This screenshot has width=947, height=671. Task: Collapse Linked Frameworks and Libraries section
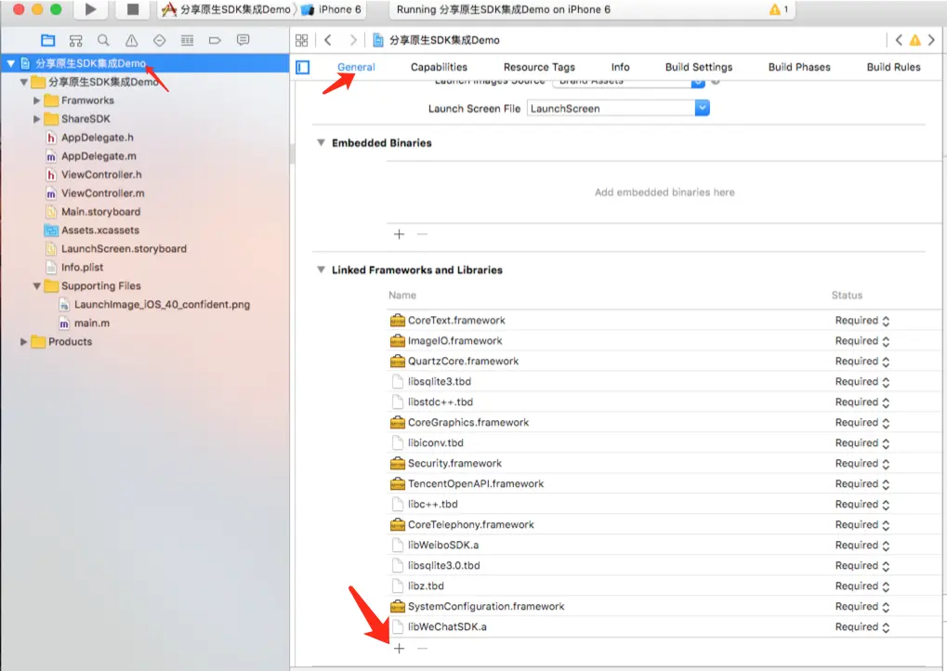click(x=321, y=270)
